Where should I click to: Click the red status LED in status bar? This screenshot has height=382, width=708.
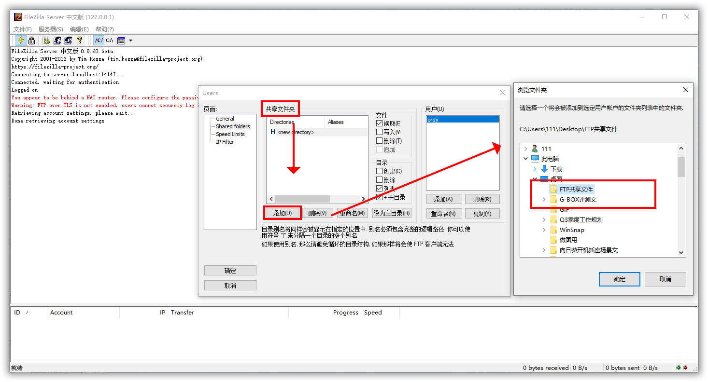click(685, 368)
